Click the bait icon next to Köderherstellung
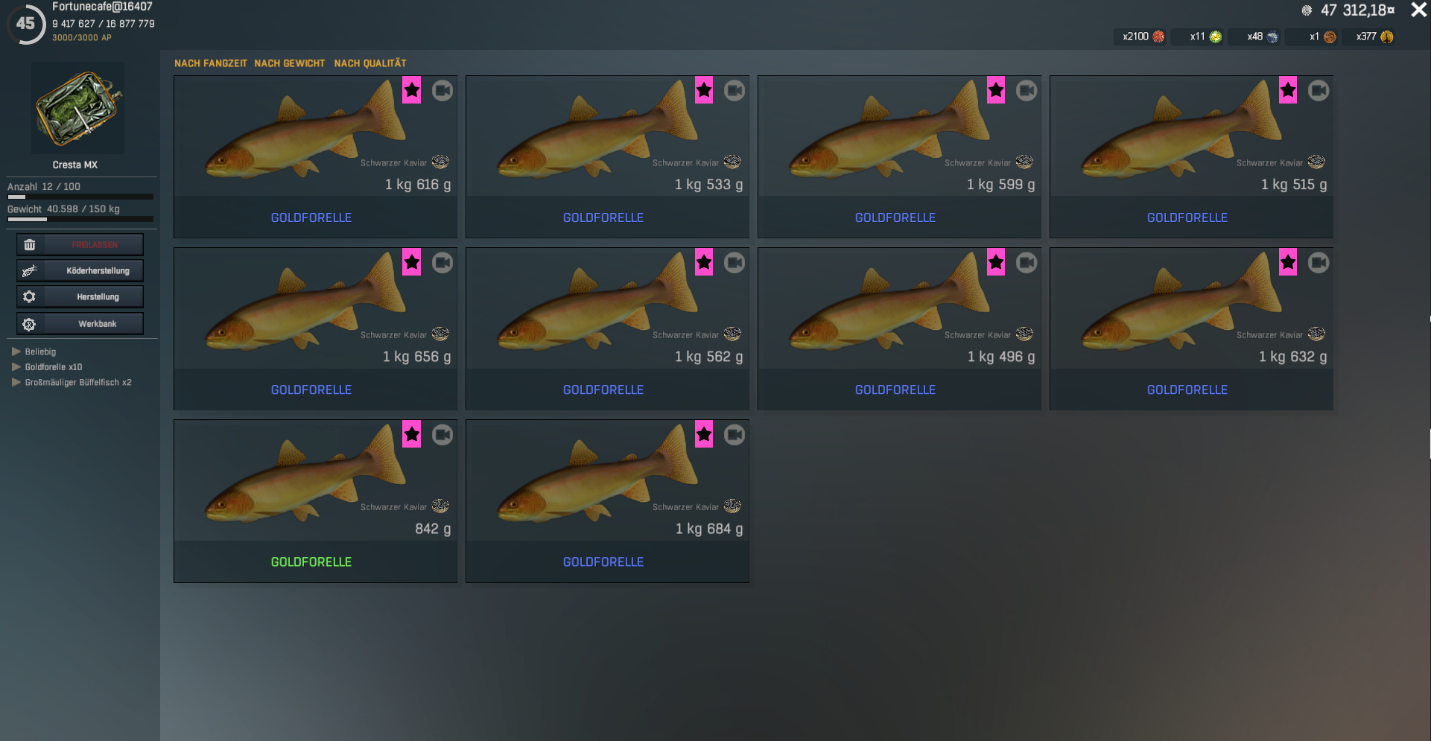The height and width of the screenshot is (741, 1431). click(30, 271)
